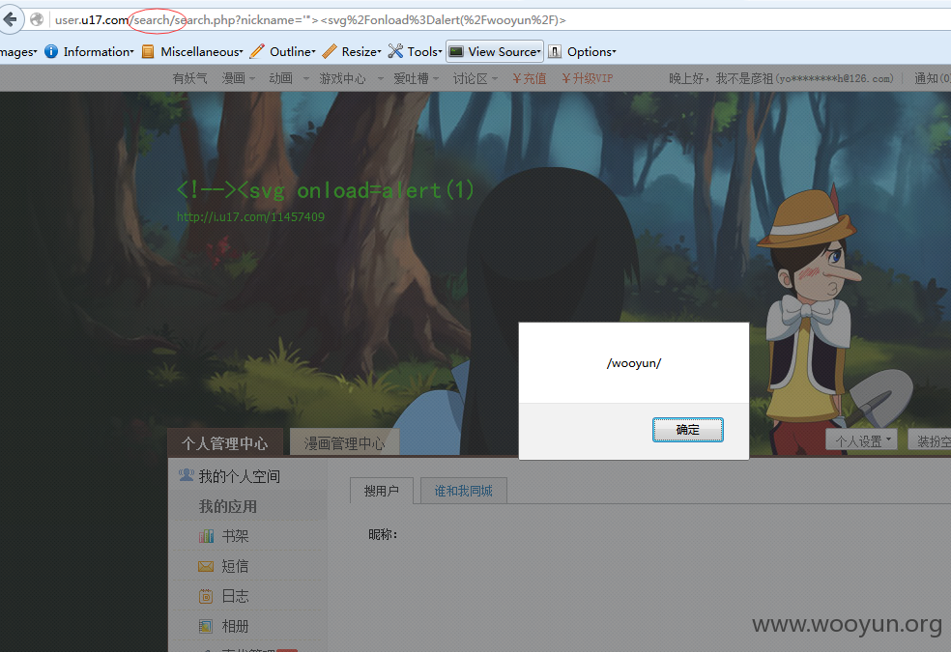
Task: Open the Options toolbar menu
Action: [x=591, y=51]
